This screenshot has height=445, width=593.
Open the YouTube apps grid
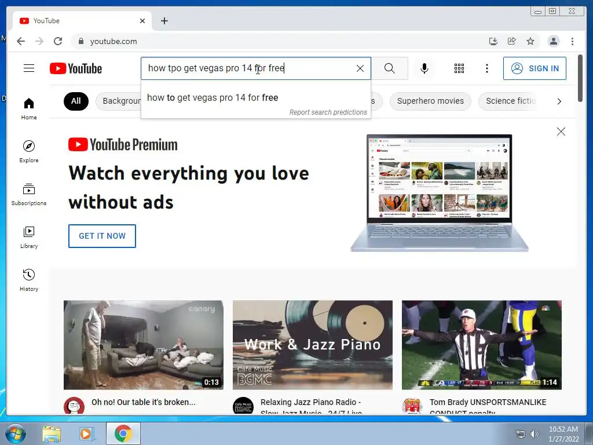tap(459, 68)
